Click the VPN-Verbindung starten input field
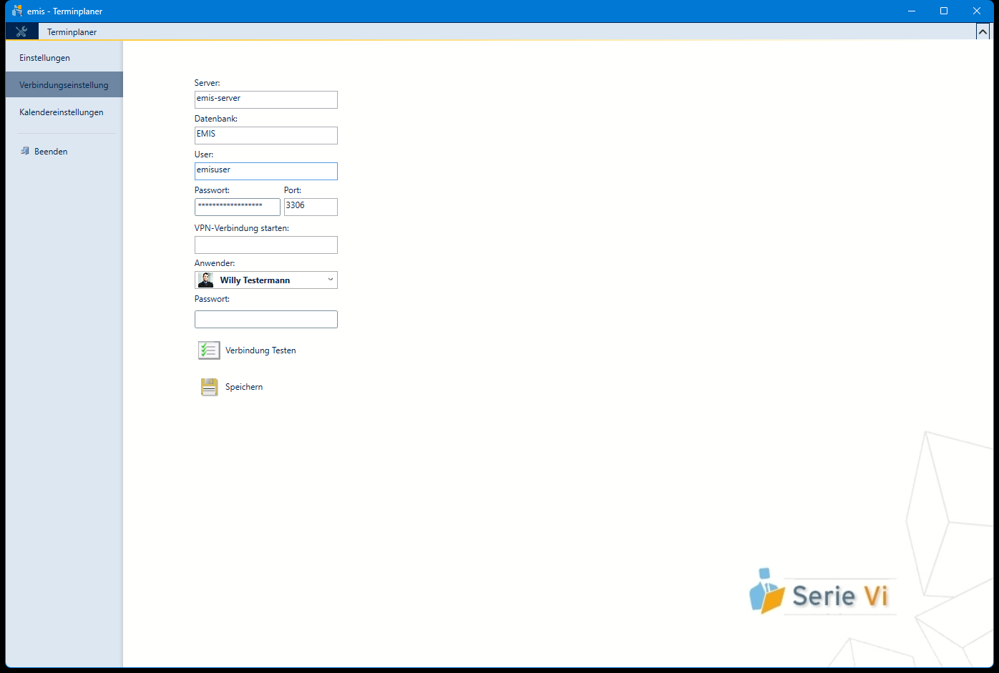This screenshot has height=673, width=999. 266,245
